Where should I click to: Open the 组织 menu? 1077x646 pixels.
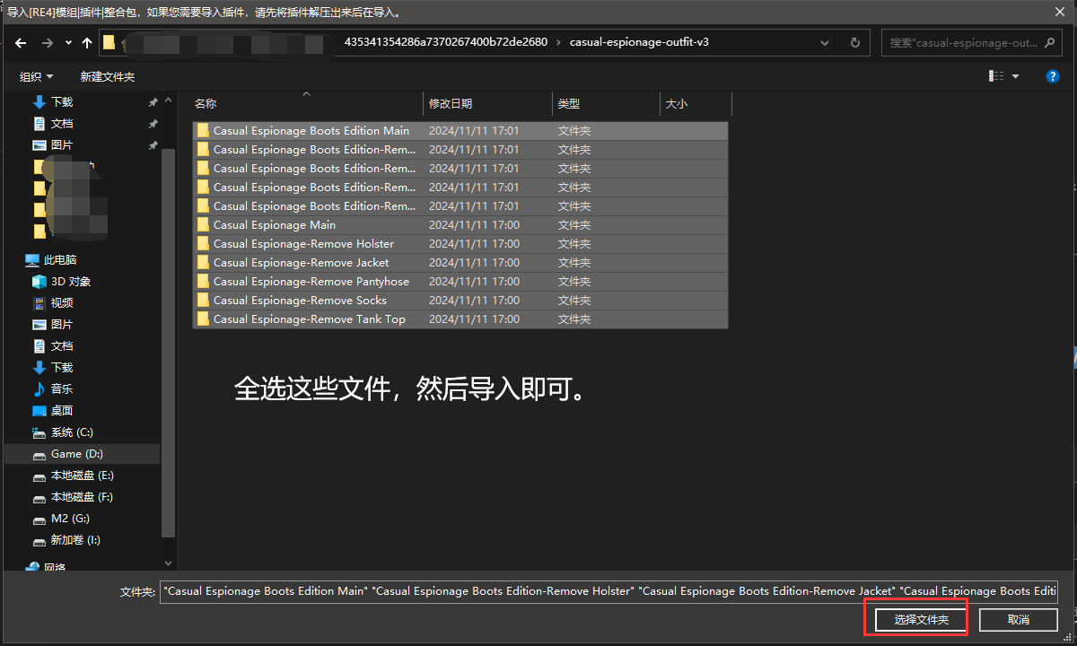[x=36, y=76]
